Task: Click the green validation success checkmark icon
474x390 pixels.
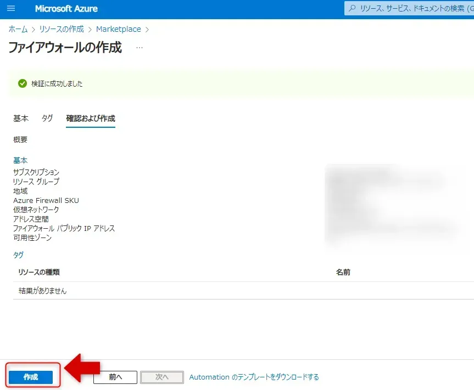Action: click(x=23, y=83)
